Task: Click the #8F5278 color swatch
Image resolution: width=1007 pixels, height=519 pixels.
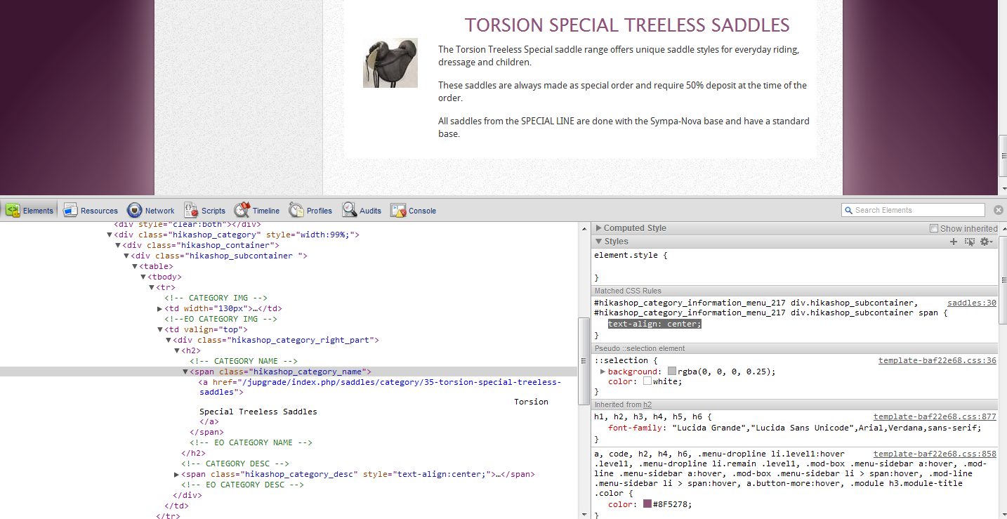Action: tap(647, 504)
